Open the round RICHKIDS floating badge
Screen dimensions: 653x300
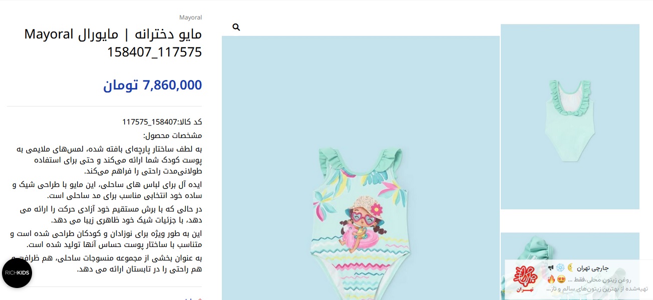[17, 273]
